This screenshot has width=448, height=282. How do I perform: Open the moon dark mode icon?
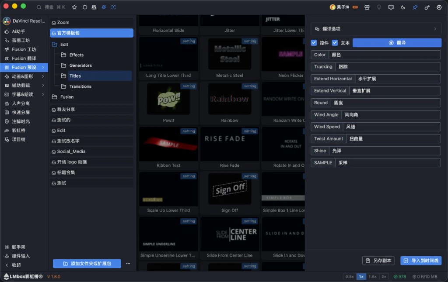point(403,7)
